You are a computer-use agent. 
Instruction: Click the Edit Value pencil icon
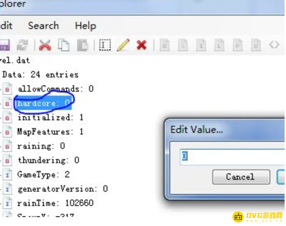pyautogui.click(x=123, y=45)
